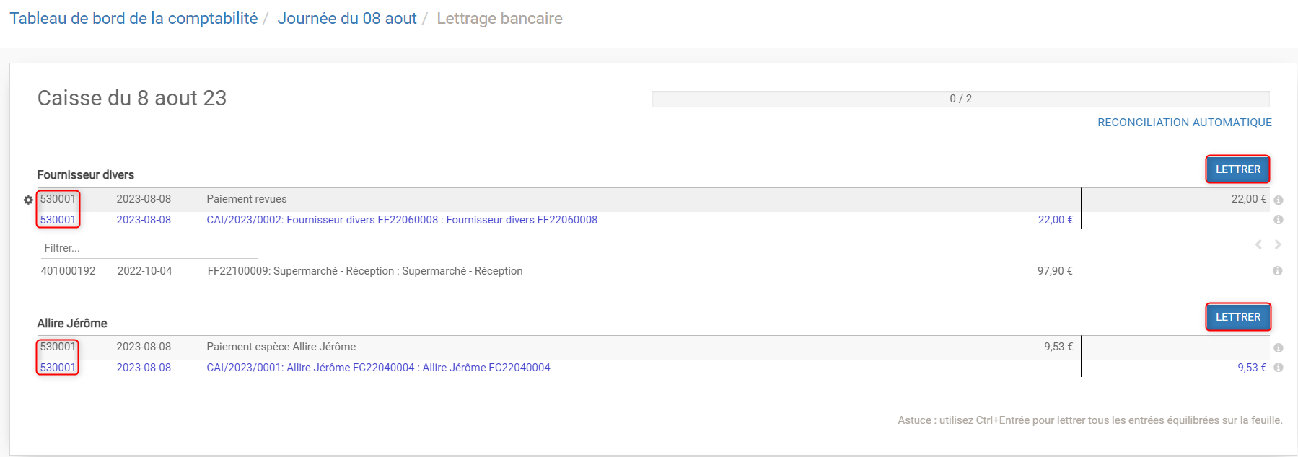Open gear settings icon beside Paiement revues
The image size is (1298, 457).
[28, 200]
